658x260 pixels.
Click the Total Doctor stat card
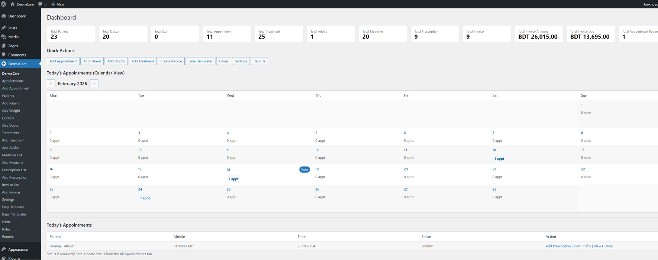tap(123, 34)
